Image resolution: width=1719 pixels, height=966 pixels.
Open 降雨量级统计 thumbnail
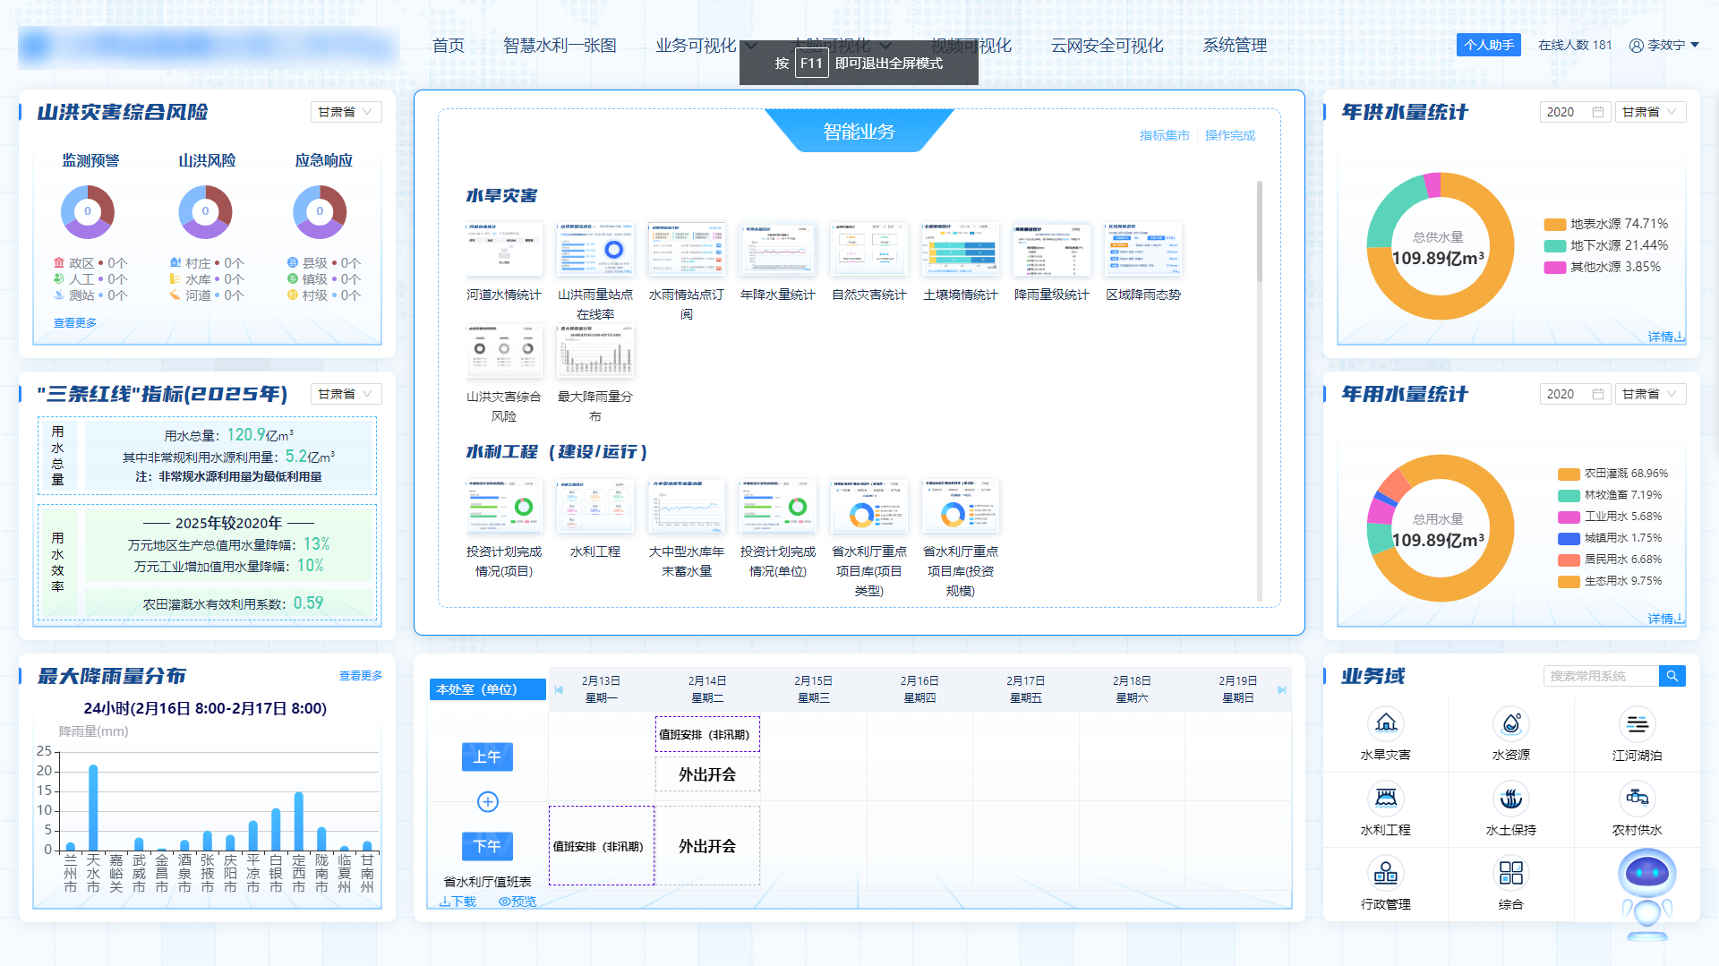[x=1052, y=248]
